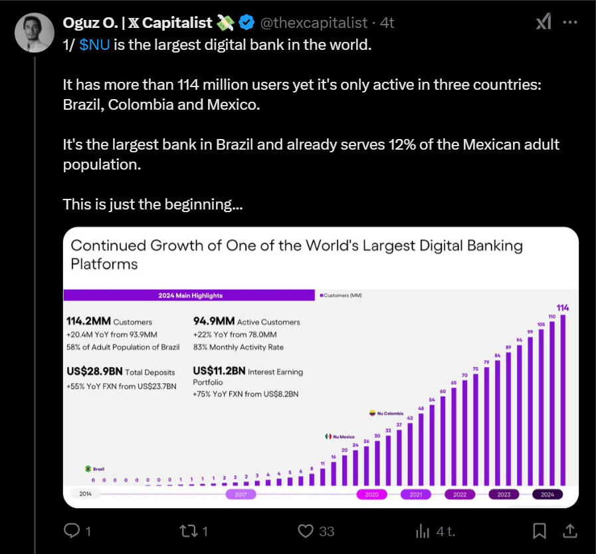Open the @thexcapitalist handle link
The image size is (596, 554).
[x=313, y=23]
